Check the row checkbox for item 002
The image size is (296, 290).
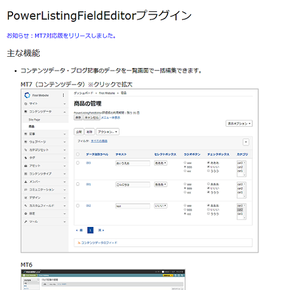coord(78,206)
